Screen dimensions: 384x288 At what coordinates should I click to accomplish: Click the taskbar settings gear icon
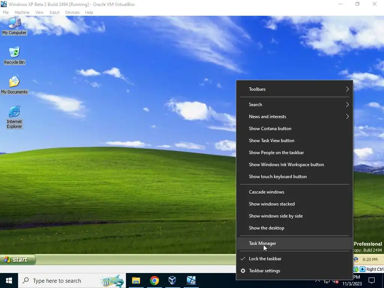coord(243,271)
